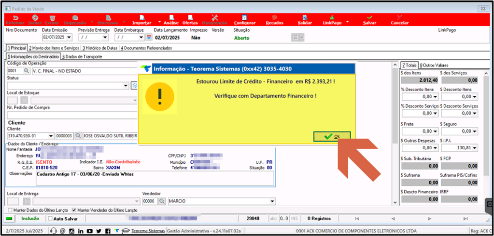This screenshot has width=494, height=236.
Task: Switch to 8 Outros Valores tab
Action: tap(434, 66)
